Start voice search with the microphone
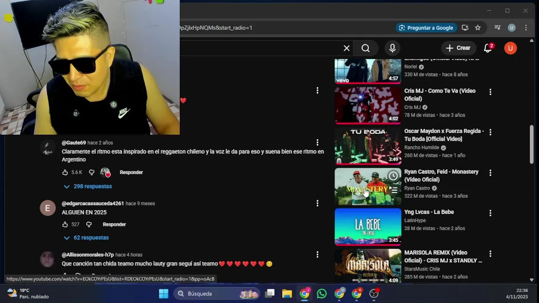Image resolution: width=539 pixels, height=303 pixels. click(392, 48)
